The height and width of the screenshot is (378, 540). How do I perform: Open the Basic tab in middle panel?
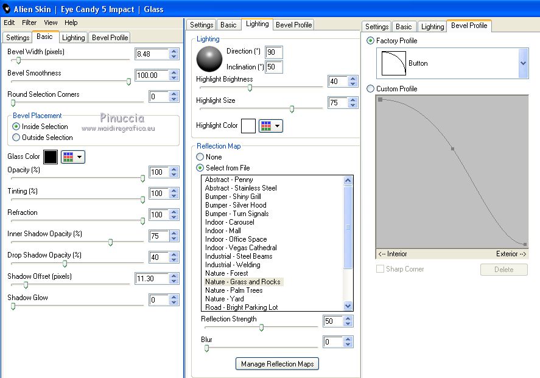point(228,25)
